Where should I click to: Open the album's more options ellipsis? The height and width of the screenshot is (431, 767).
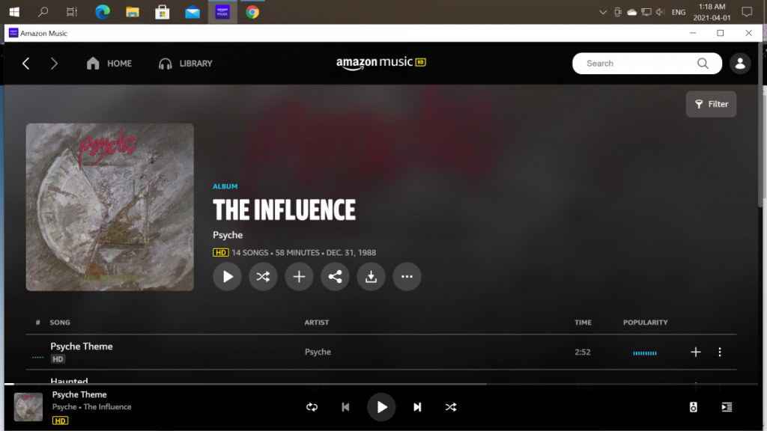(407, 277)
